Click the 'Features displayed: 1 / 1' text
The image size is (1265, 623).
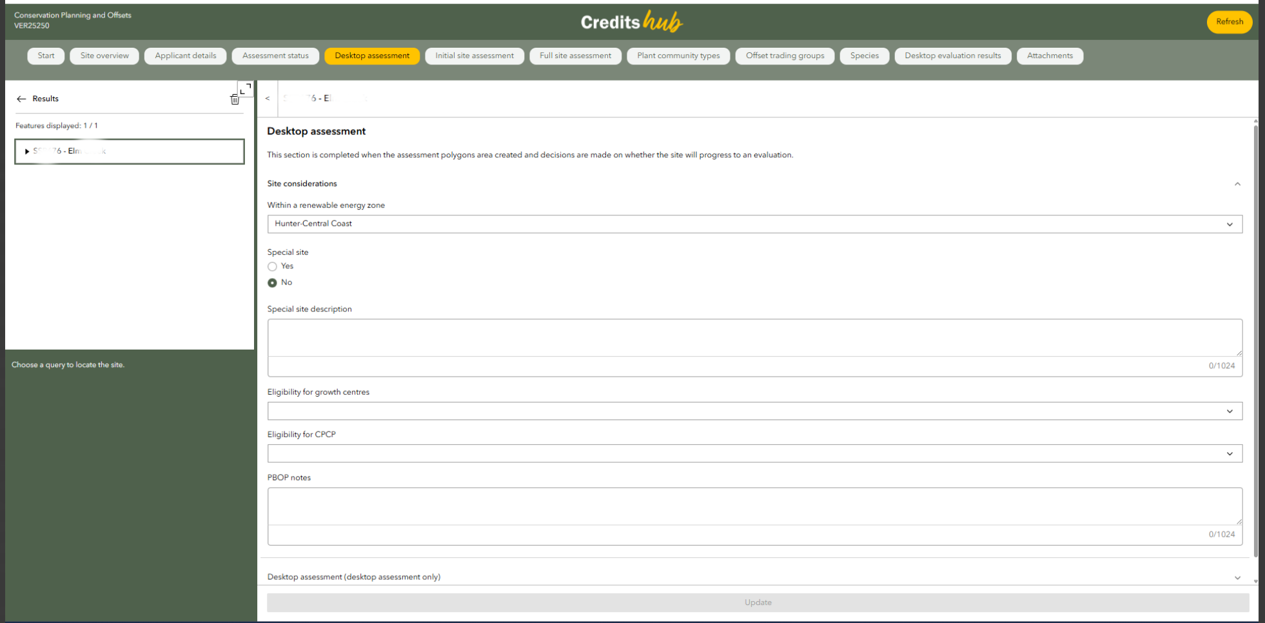(57, 126)
